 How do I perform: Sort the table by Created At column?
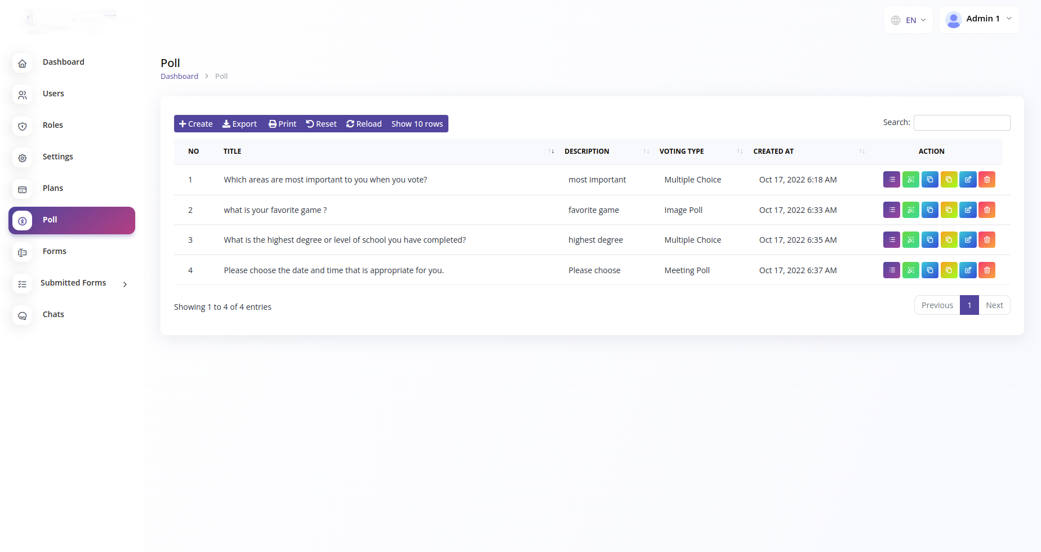(x=861, y=152)
